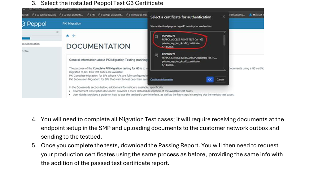Click the OK button in certificate dialog
309x169 pixels.
[210, 79]
